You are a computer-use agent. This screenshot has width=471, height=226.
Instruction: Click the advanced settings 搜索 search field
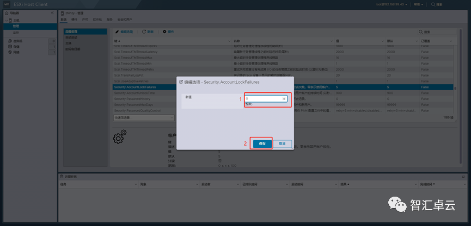(x=437, y=32)
